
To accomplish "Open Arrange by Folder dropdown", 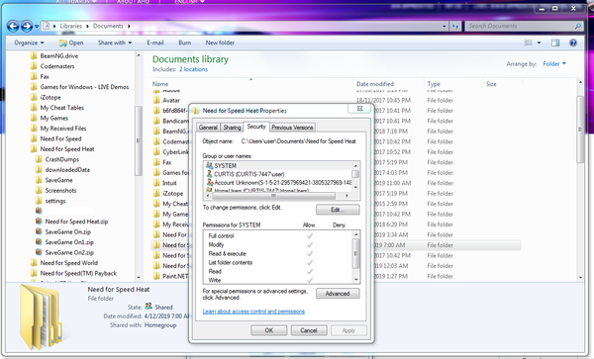I will 554,64.
